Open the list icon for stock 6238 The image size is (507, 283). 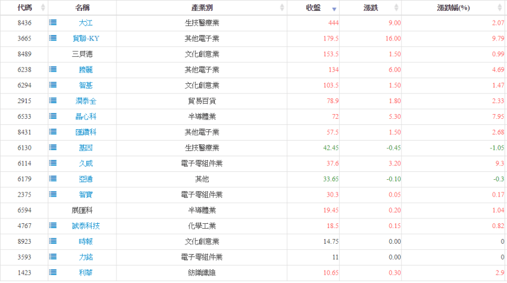pos(53,70)
